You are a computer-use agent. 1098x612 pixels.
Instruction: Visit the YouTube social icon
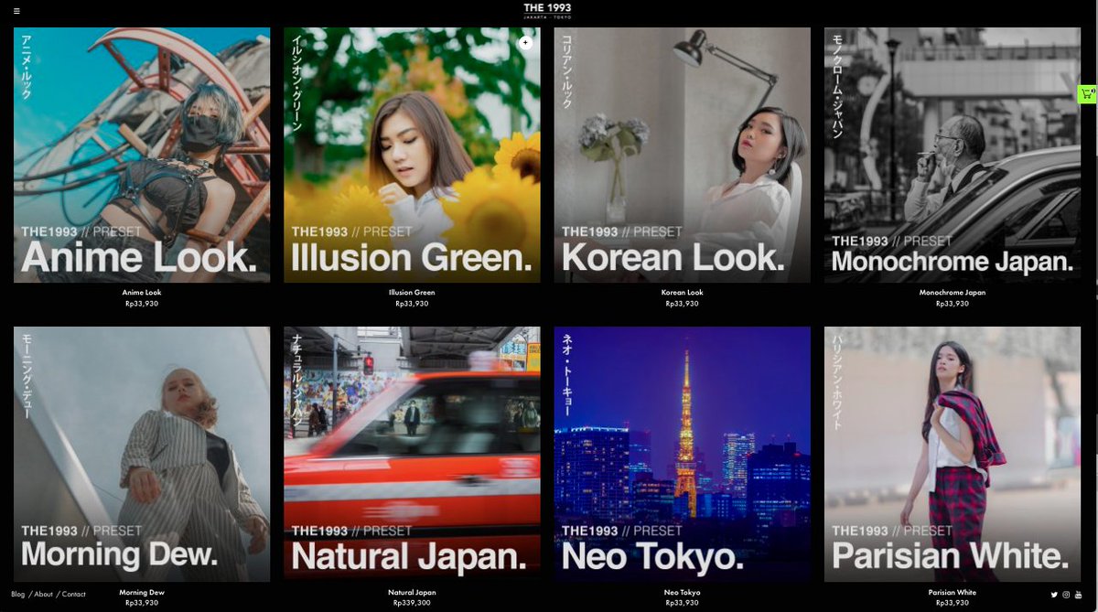coord(1079,595)
